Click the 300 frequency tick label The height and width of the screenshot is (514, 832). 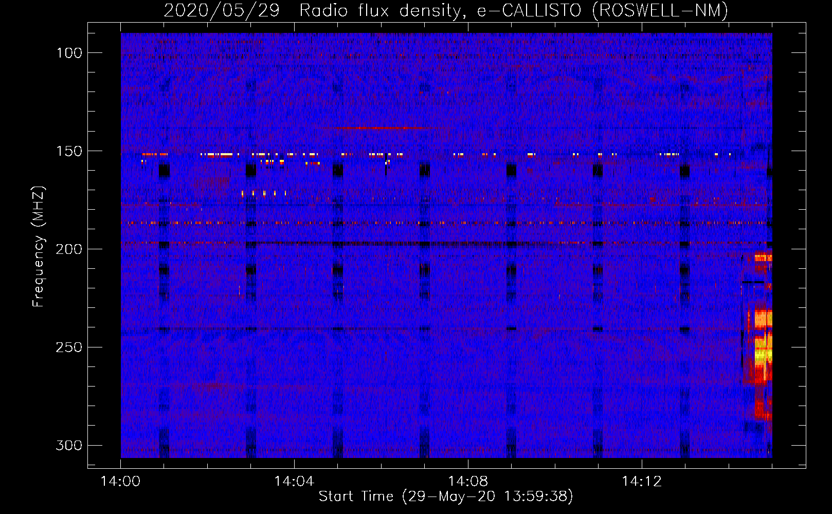coord(69,445)
